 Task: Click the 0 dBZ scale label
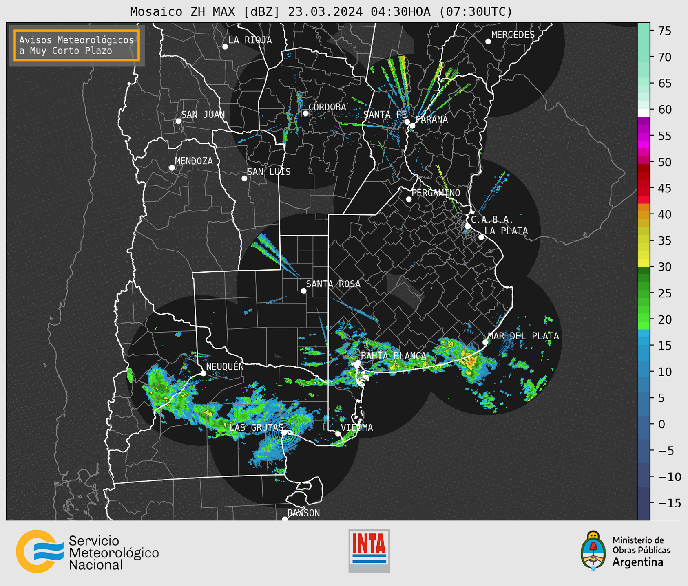[661, 424]
